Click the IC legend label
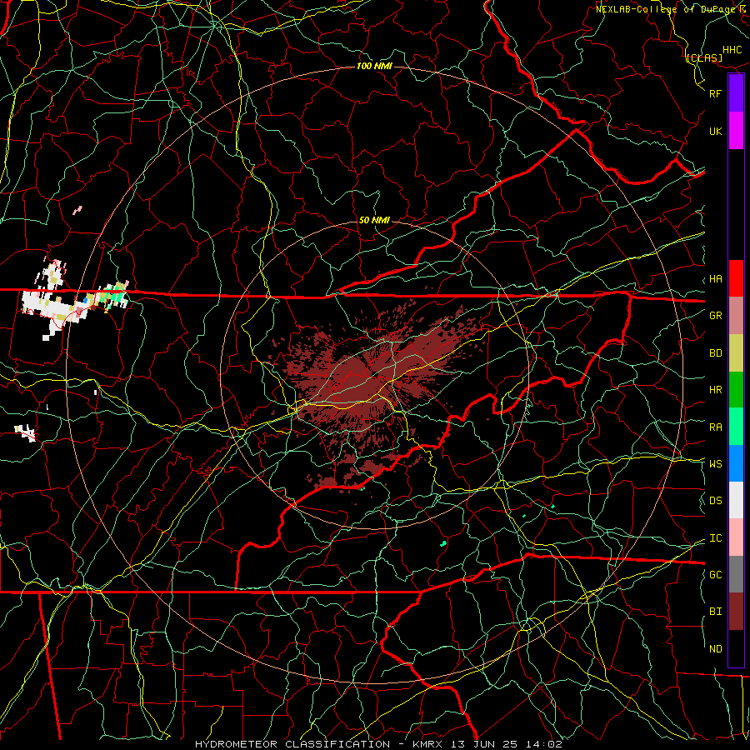The width and height of the screenshot is (750, 750). tap(715, 538)
